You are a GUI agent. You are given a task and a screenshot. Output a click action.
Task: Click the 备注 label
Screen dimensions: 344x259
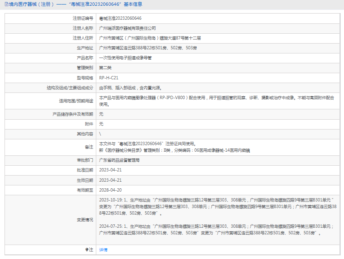pos(89,147)
